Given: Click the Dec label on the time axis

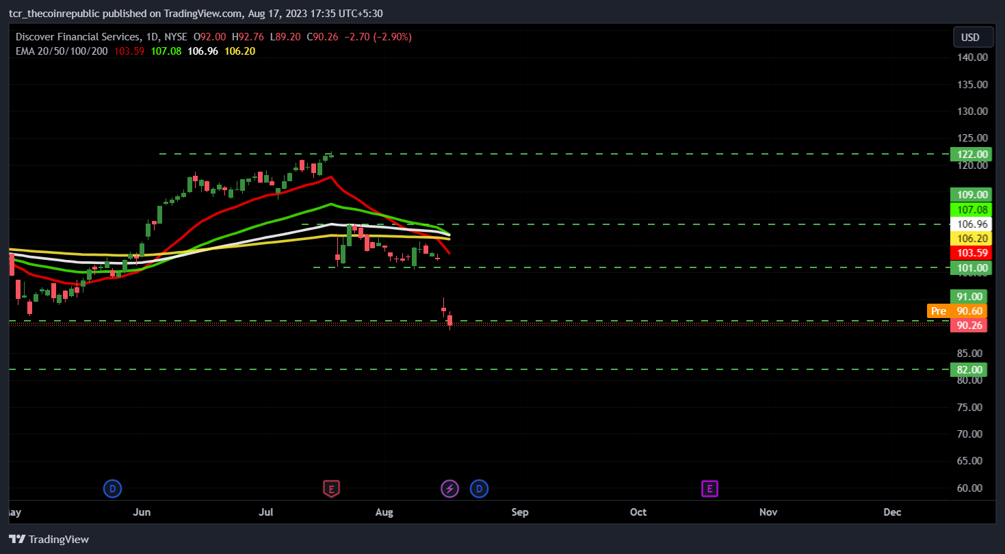Looking at the screenshot, I should click(x=892, y=512).
